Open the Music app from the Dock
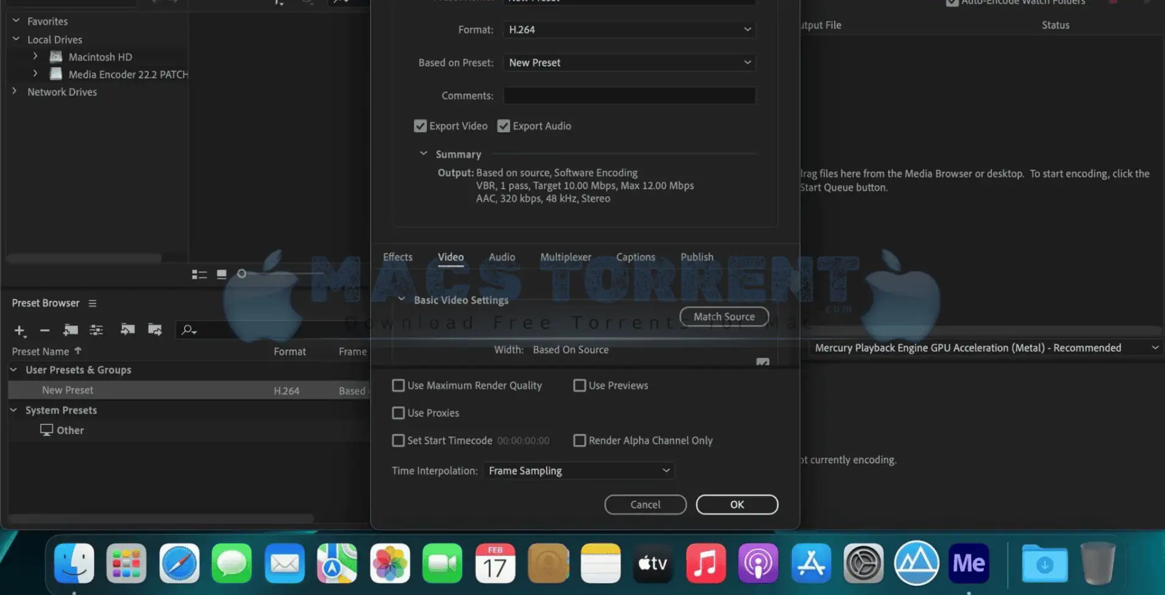The width and height of the screenshot is (1165, 595). [705, 563]
